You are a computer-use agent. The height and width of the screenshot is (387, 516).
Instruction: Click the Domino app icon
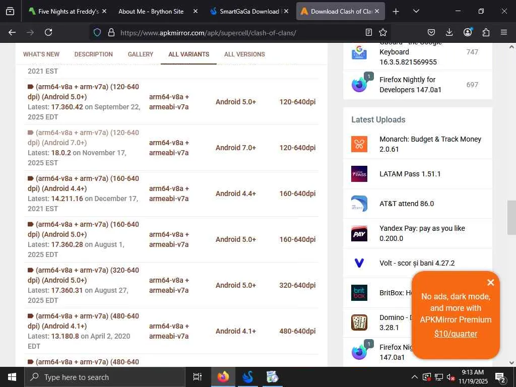click(359, 322)
